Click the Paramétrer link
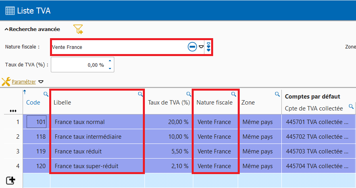The height and width of the screenshot is (188, 356). point(24,82)
